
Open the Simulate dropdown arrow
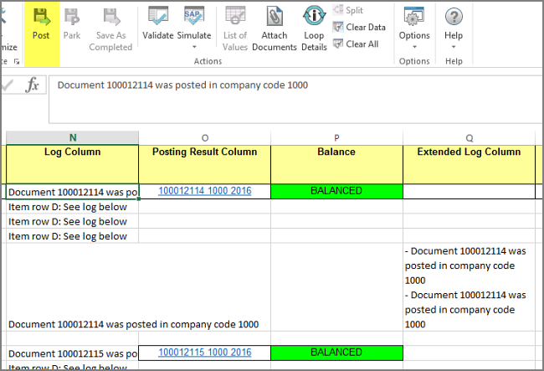pyautogui.click(x=194, y=47)
